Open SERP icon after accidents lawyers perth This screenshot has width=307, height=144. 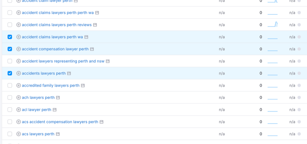point(69,74)
